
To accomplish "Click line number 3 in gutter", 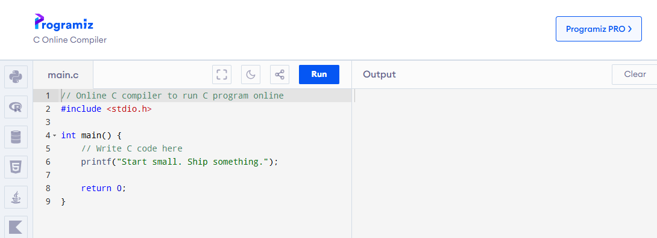I will 48,122.
